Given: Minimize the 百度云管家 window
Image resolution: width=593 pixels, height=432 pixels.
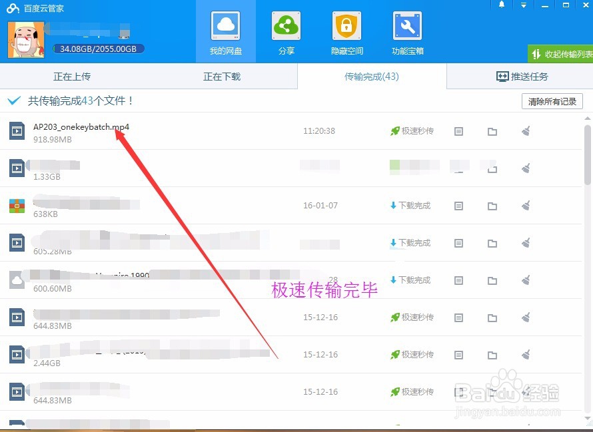Looking at the screenshot, I should click(545, 5).
